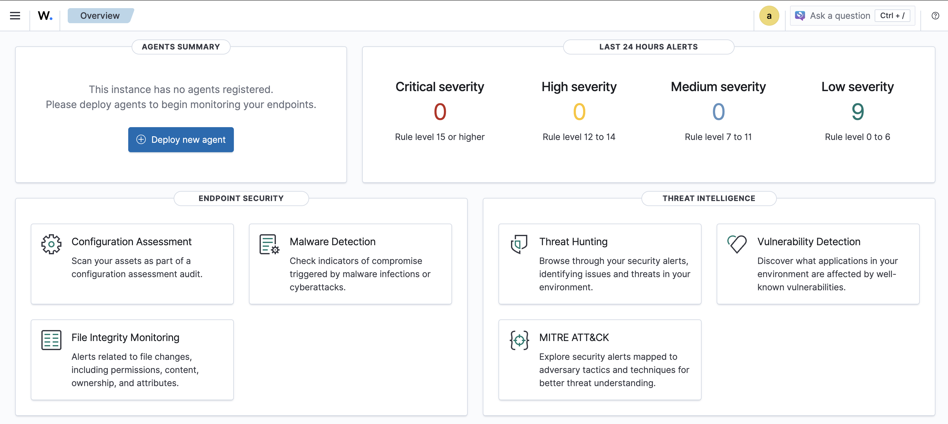Click the File Integrity Monitoring list icon
The height and width of the screenshot is (424, 948).
[x=51, y=340]
